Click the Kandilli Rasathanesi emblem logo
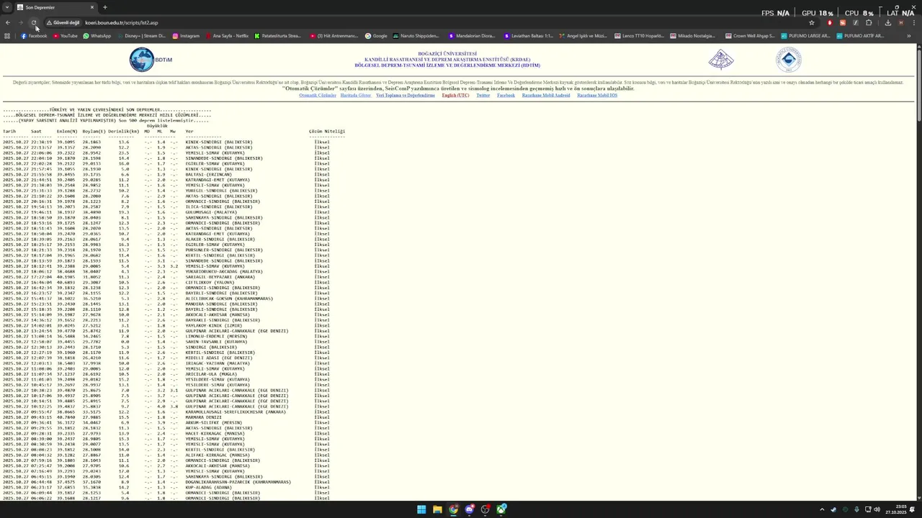922x518 pixels. point(721,60)
